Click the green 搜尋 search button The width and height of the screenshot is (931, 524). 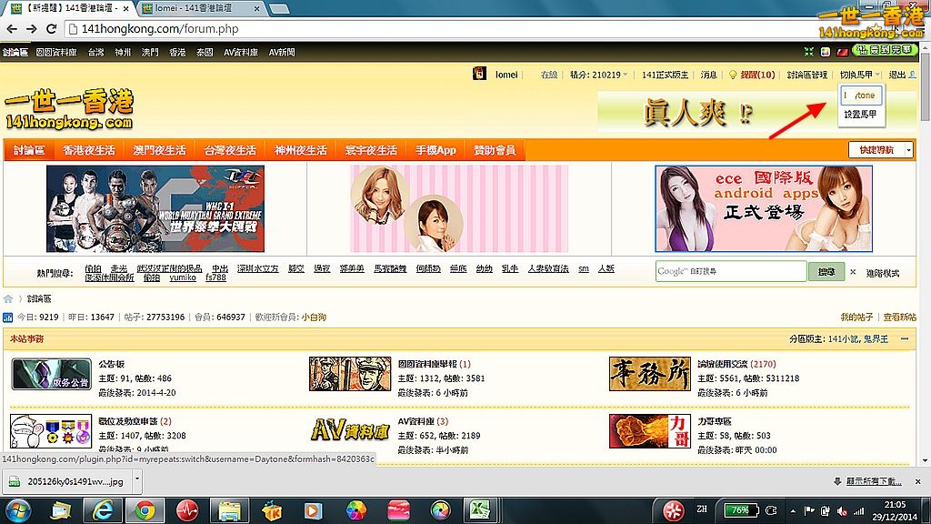click(826, 271)
